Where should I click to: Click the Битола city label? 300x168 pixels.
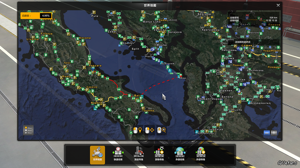(227, 97)
